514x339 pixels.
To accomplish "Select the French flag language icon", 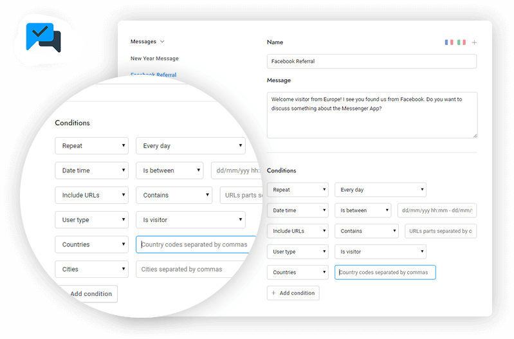I will [449, 42].
